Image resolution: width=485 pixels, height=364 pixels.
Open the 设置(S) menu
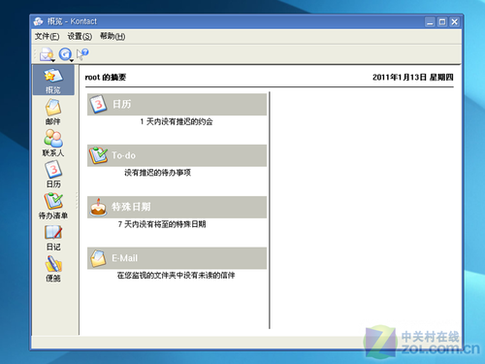[80, 36]
